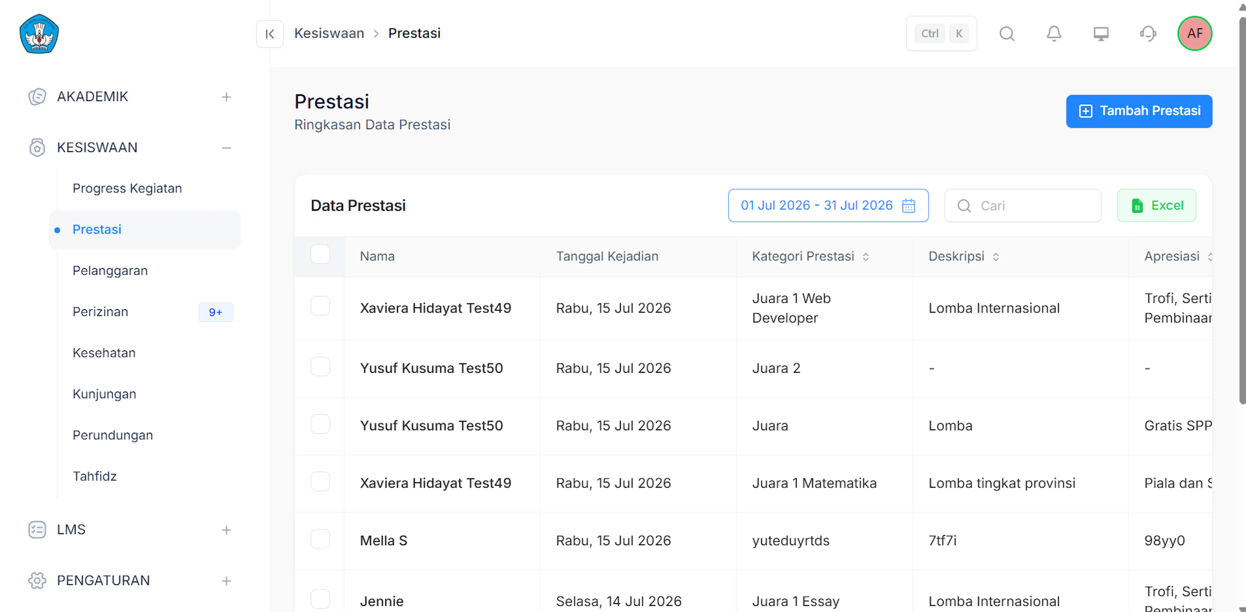The height and width of the screenshot is (612, 1246).
Task: Check the Juara 1 Matematika row checkbox
Action: coord(320,482)
